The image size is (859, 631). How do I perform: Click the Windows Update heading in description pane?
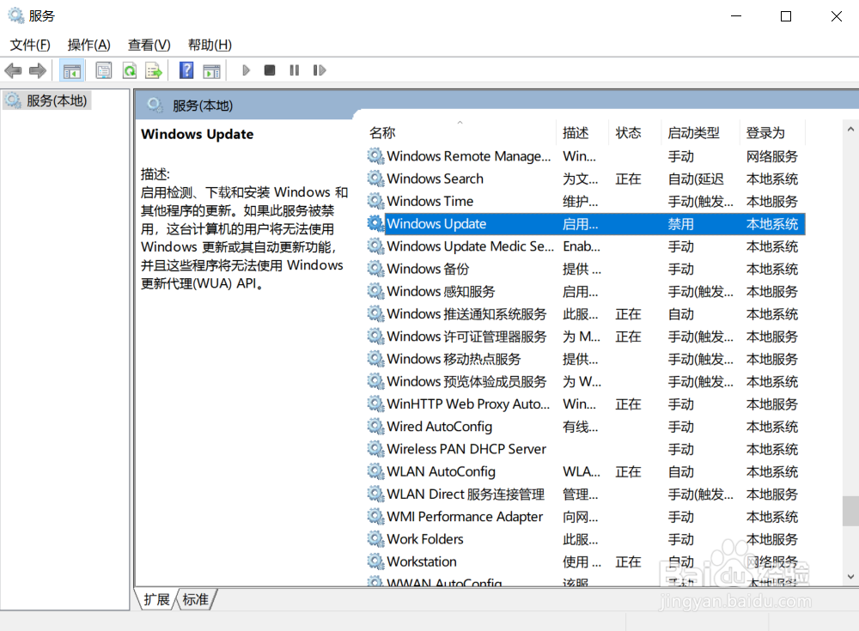(198, 134)
